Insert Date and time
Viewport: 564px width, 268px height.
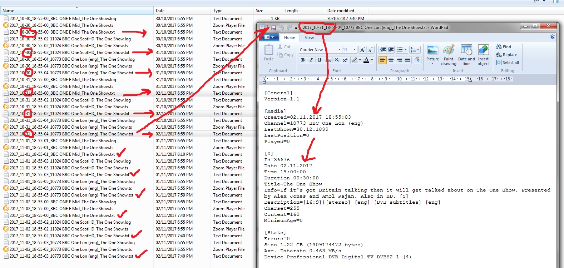466,55
